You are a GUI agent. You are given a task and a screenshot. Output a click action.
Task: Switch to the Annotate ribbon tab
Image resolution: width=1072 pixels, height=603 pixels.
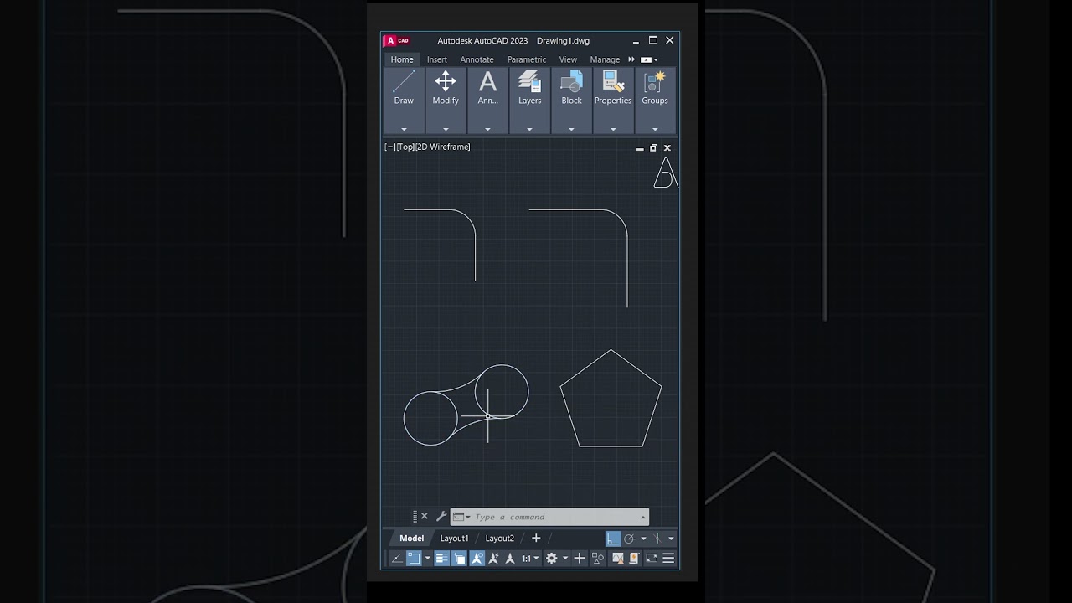pyautogui.click(x=477, y=59)
